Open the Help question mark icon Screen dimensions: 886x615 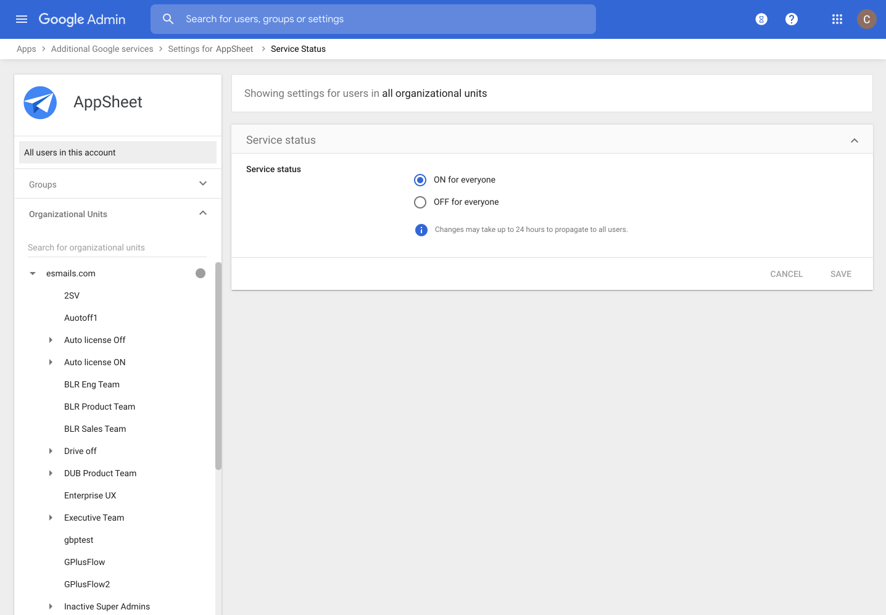point(792,19)
